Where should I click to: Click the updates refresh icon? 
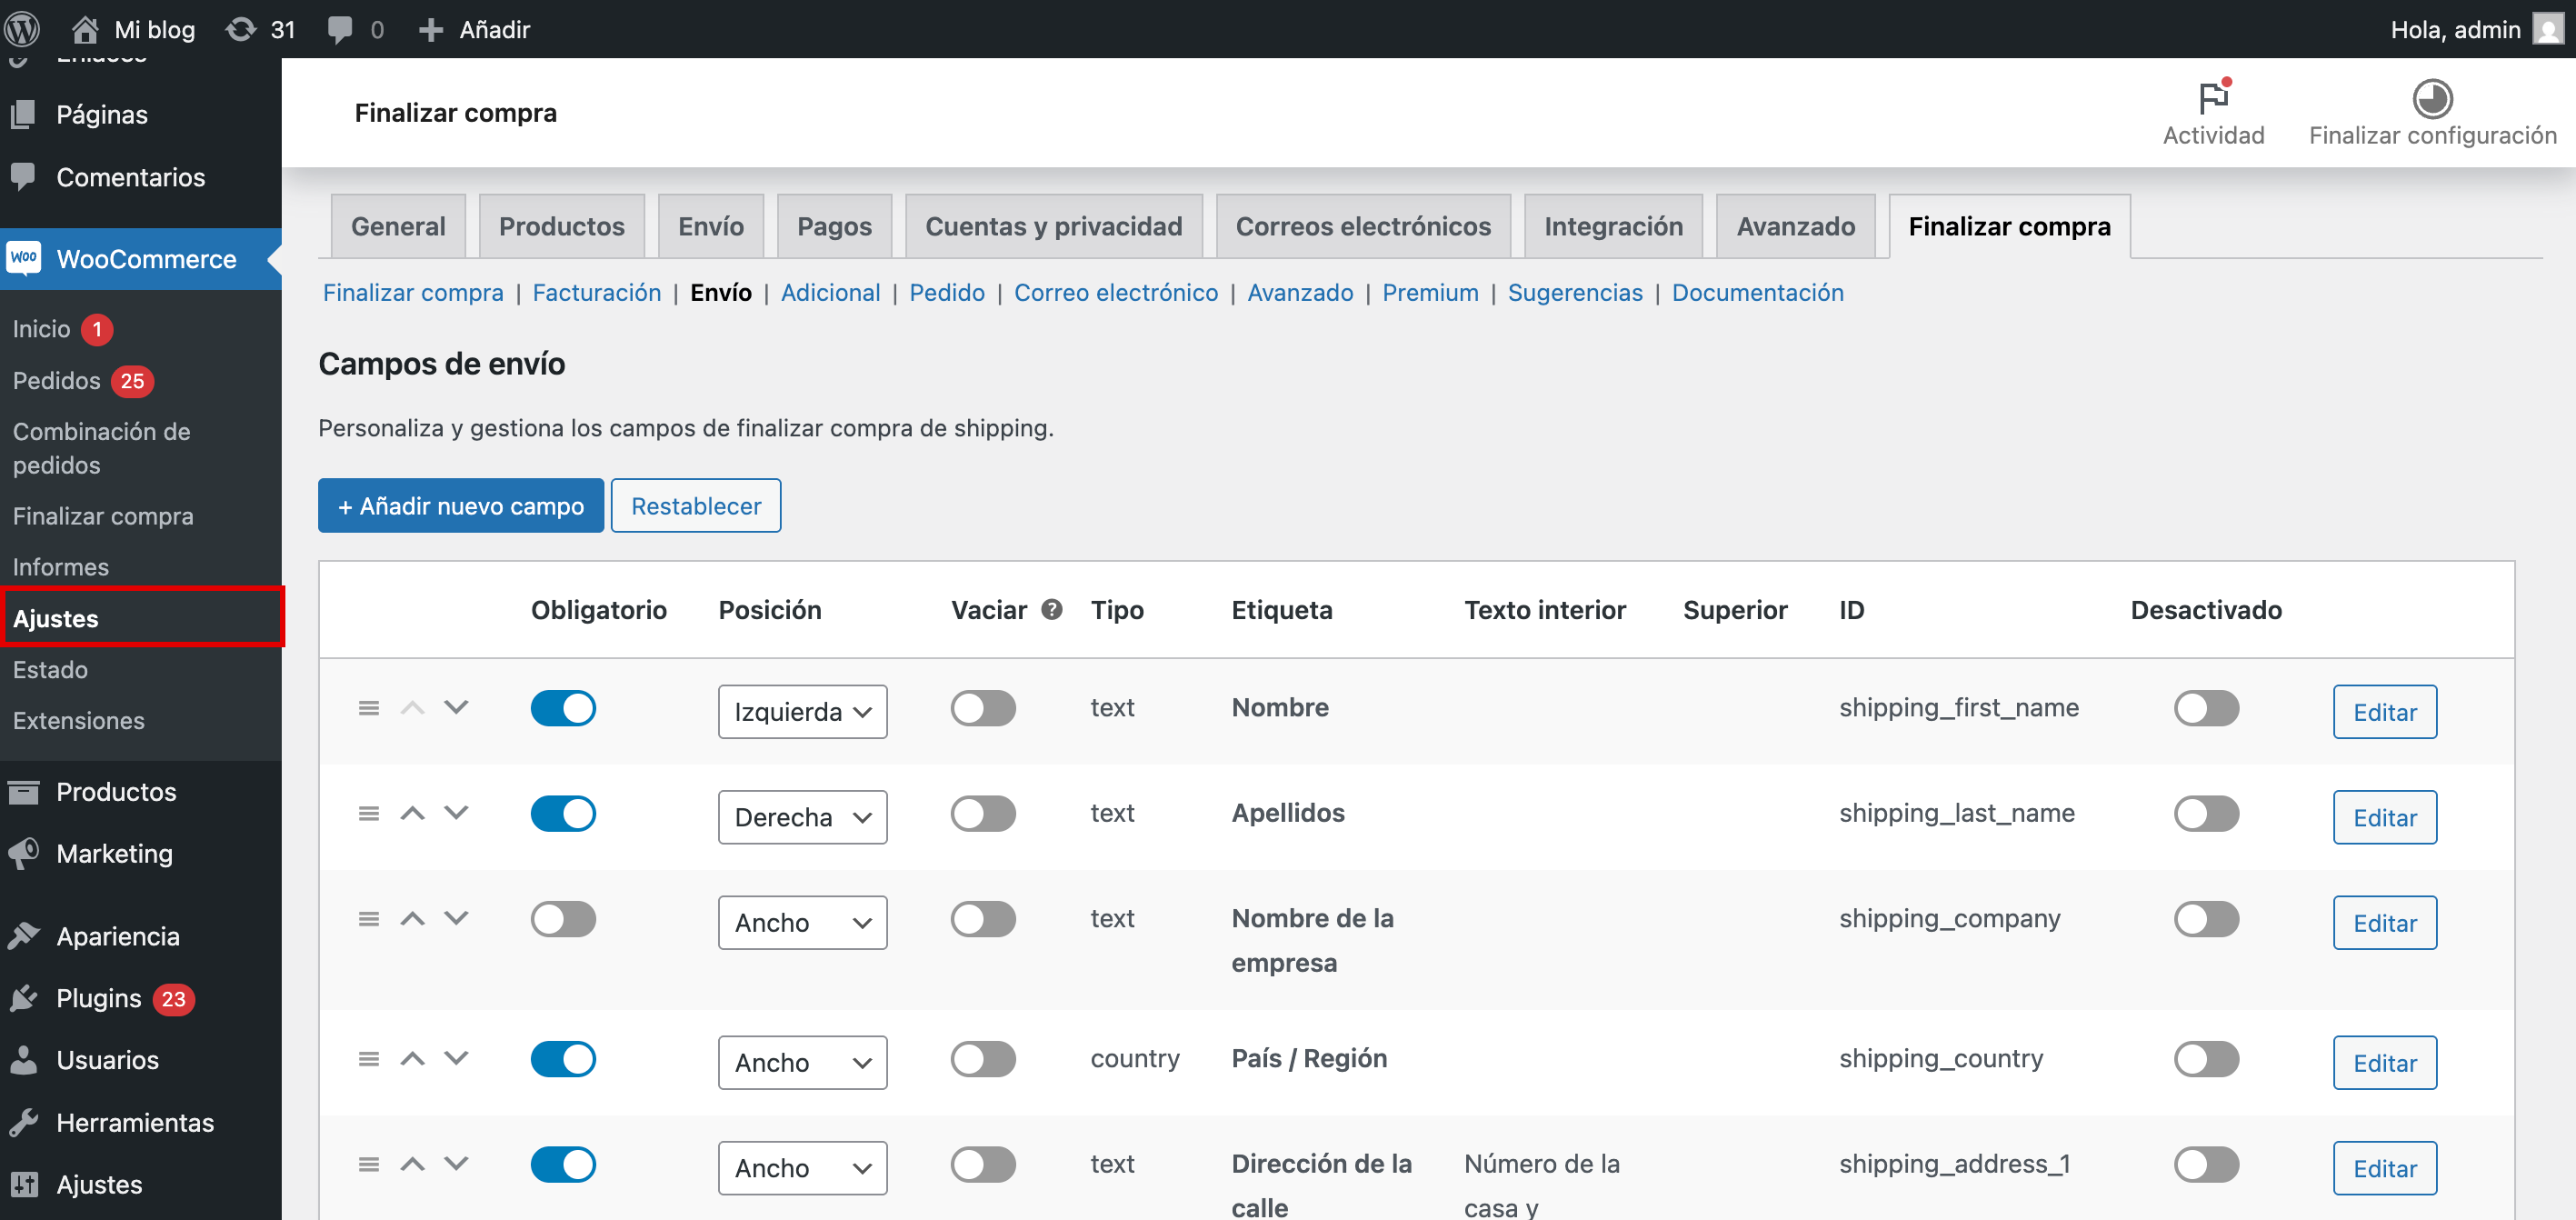click(x=241, y=29)
